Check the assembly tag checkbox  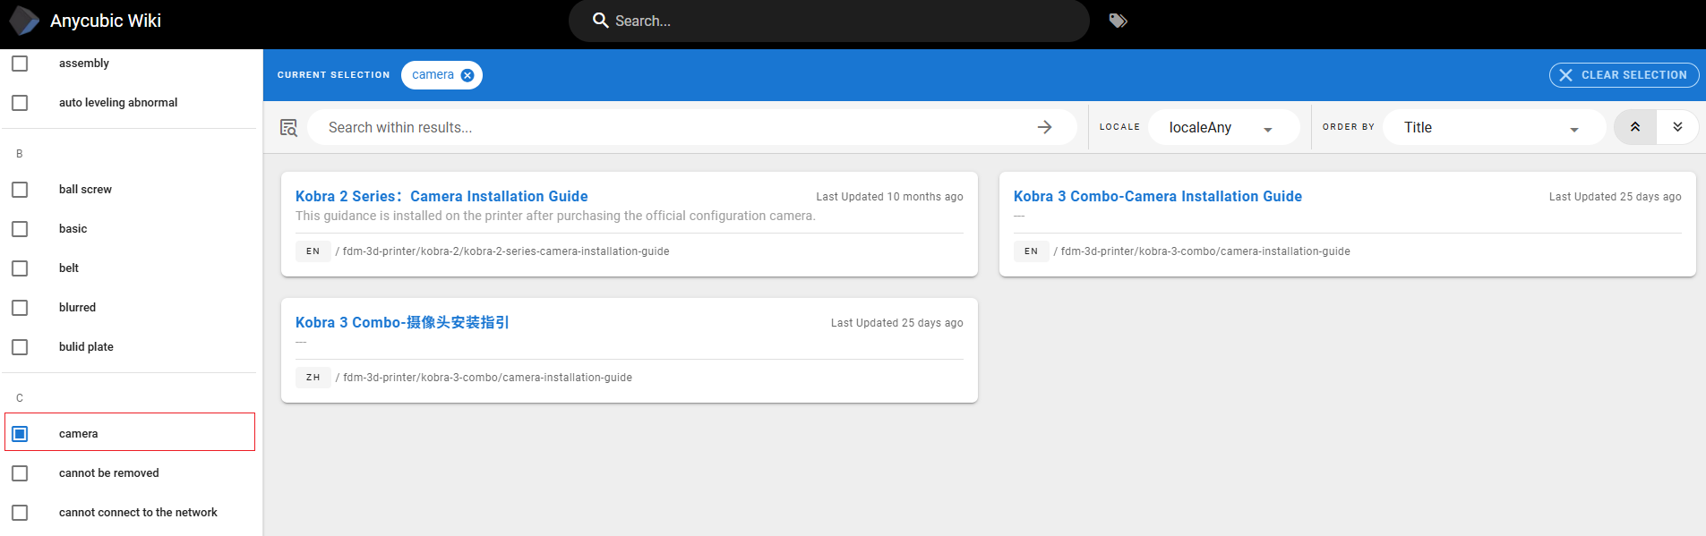[x=20, y=64]
